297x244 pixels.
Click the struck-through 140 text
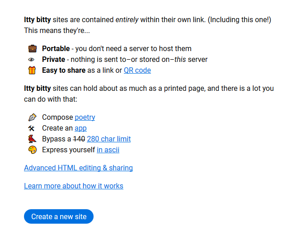[x=79, y=139]
